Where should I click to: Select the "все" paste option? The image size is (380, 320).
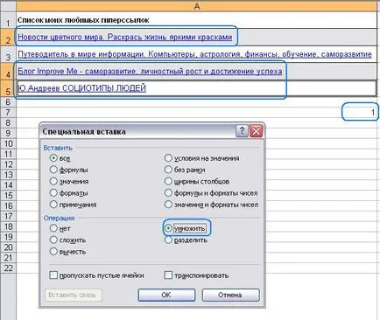click(53, 158)
